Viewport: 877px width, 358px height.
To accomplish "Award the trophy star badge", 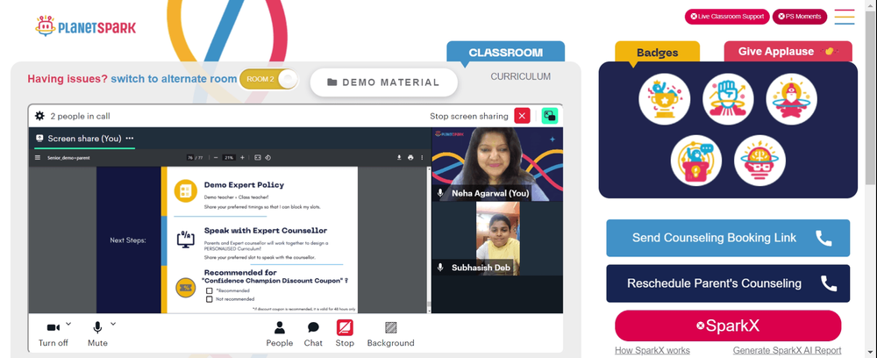I will click(x=665, y=99).
